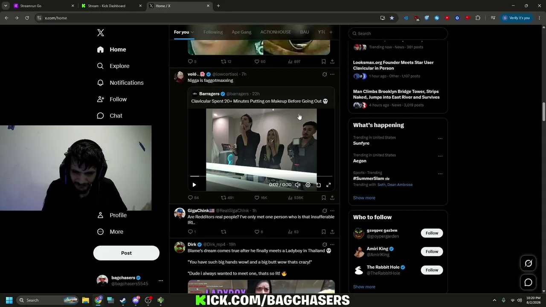Click the X logo in the sidebar
The image size is (546, 307).
pos(101,33)
